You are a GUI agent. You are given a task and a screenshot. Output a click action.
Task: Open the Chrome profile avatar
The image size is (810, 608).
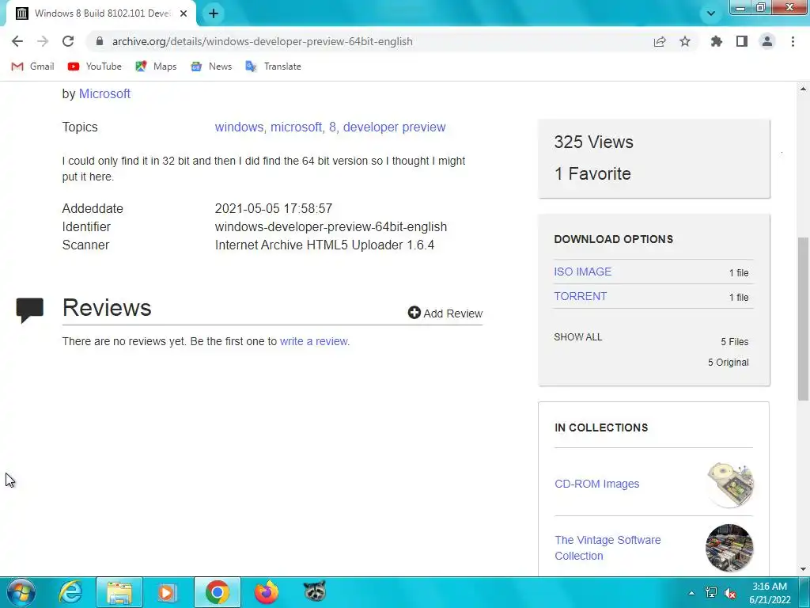[x=767, y=41]
